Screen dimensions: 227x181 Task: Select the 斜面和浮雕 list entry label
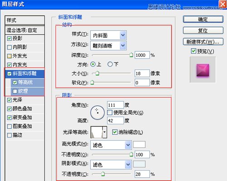pyautogui.click(x=25, y=73)
